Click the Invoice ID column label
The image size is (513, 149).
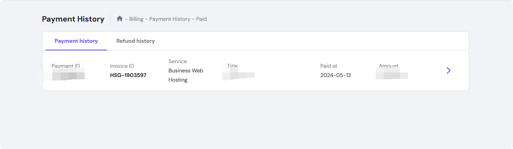122,66
